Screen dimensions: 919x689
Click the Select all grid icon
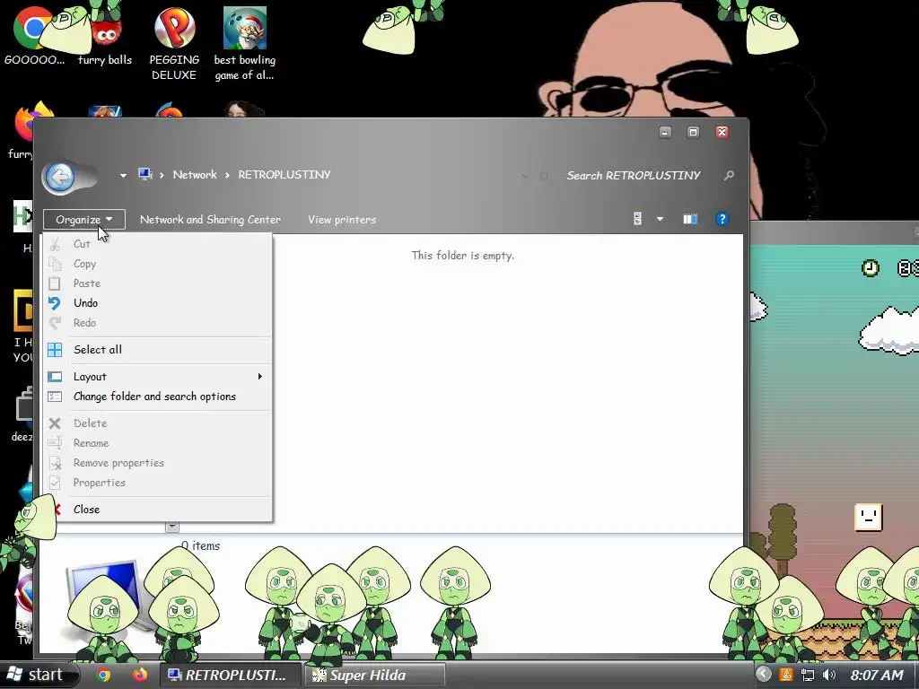pyautogui.click(x=55, y=350)
